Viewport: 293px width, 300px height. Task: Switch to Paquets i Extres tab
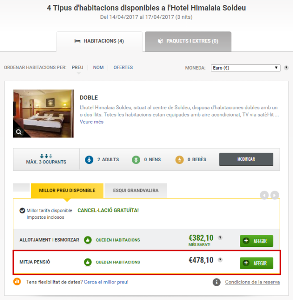pos(188,41)
